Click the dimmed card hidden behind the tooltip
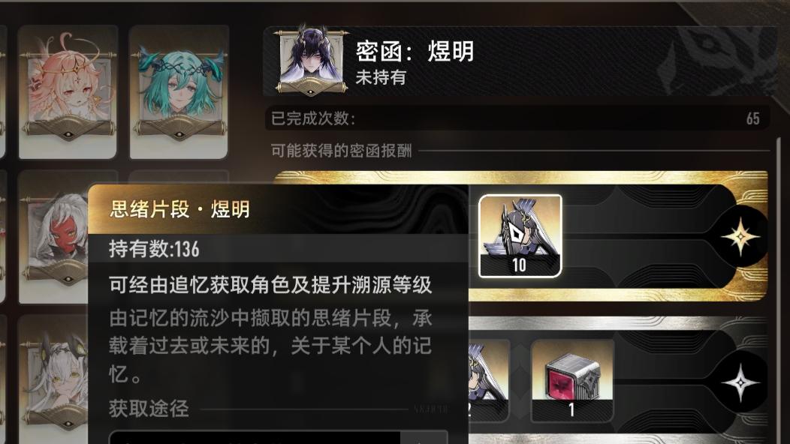This screenshot has height=444, width=790. click(179, 177)
